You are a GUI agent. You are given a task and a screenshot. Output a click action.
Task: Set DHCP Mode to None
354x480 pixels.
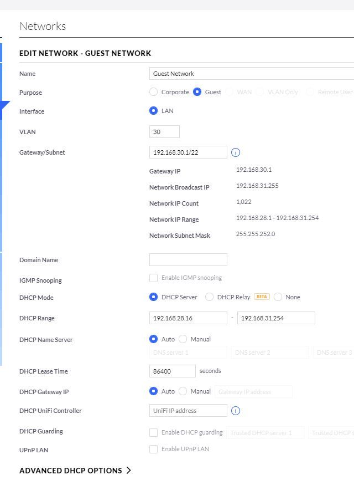click(x=278, y=297)
